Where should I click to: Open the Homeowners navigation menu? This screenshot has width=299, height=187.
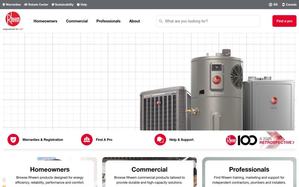pyautogui.click(x=45, y=21)
